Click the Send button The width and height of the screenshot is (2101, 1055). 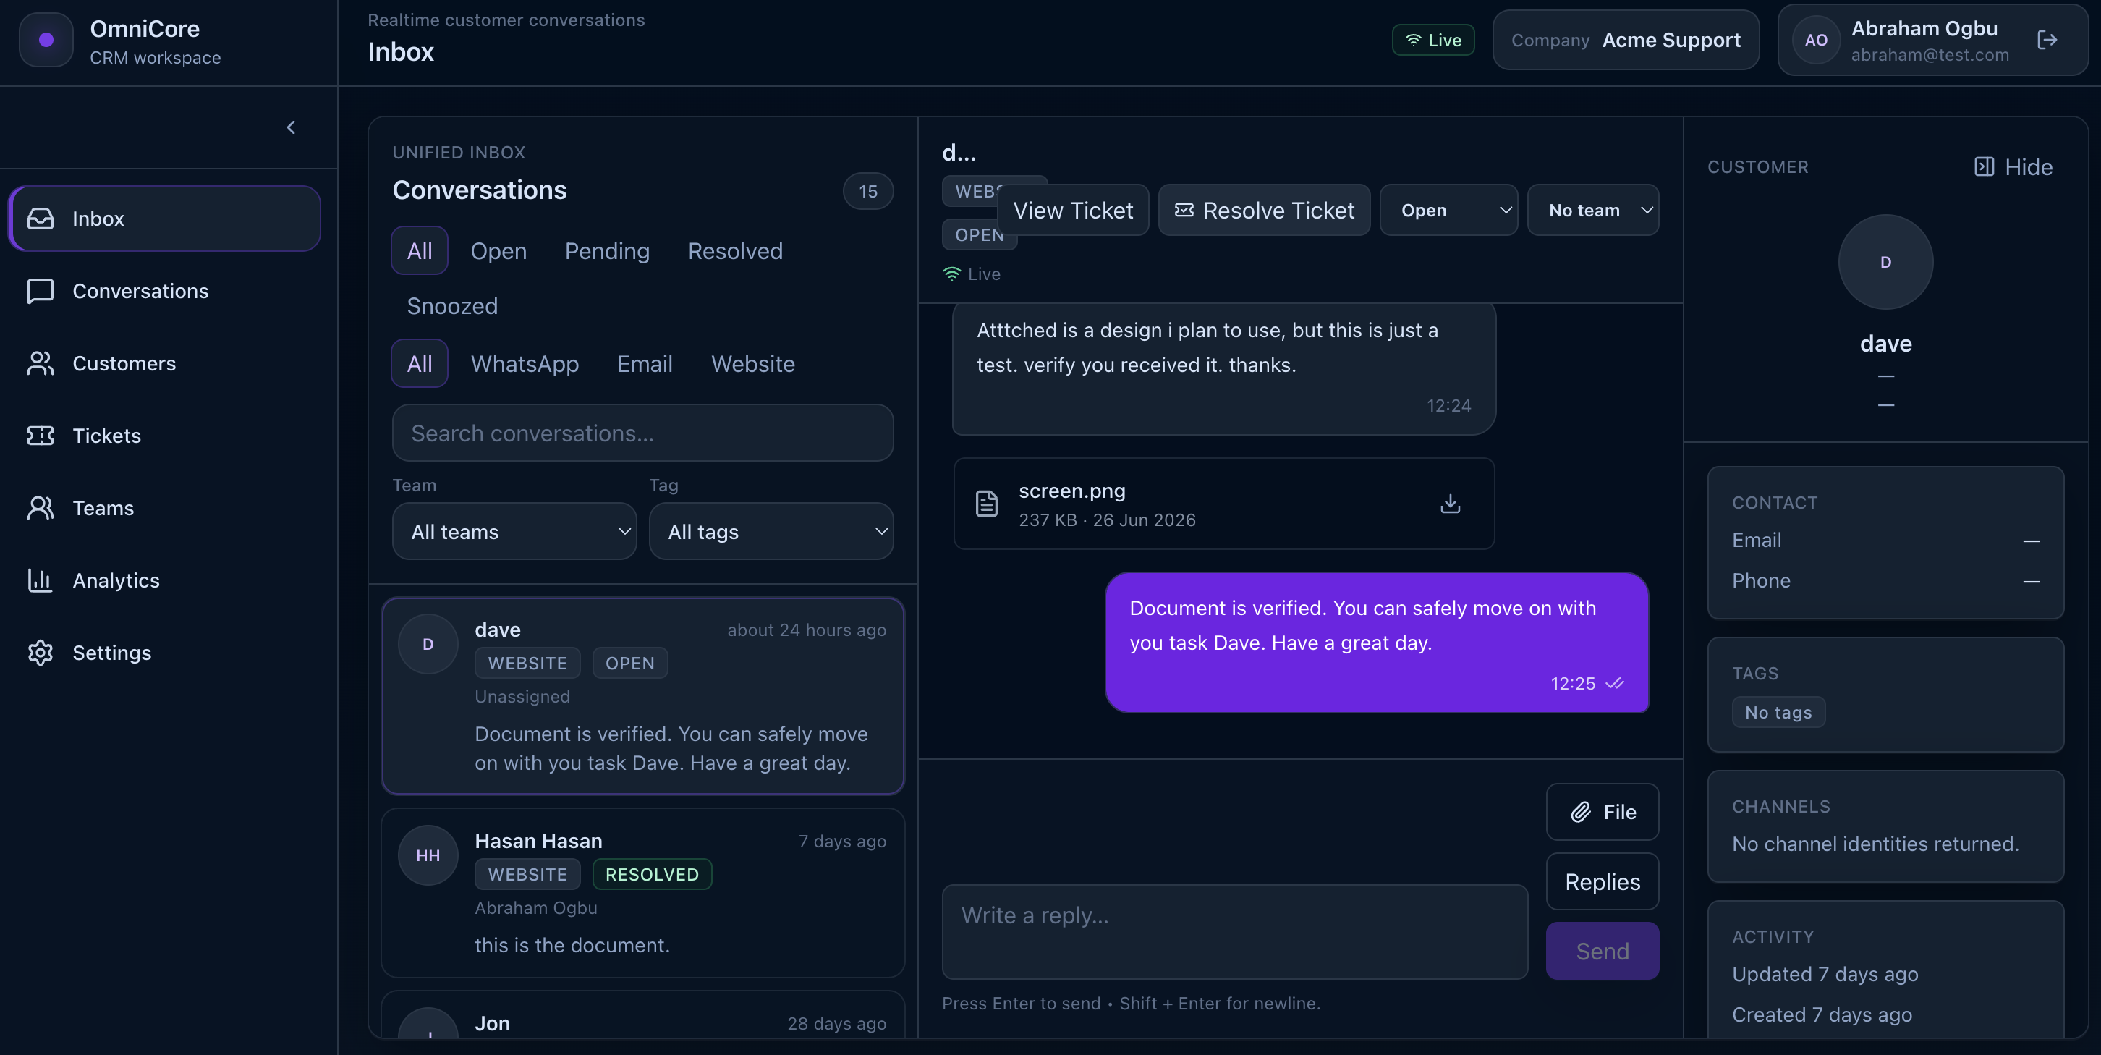coord(1603,951)
